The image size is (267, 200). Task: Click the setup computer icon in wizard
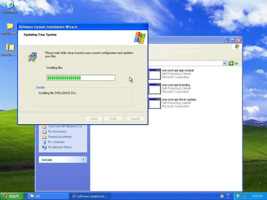click(x=32, y=57)
